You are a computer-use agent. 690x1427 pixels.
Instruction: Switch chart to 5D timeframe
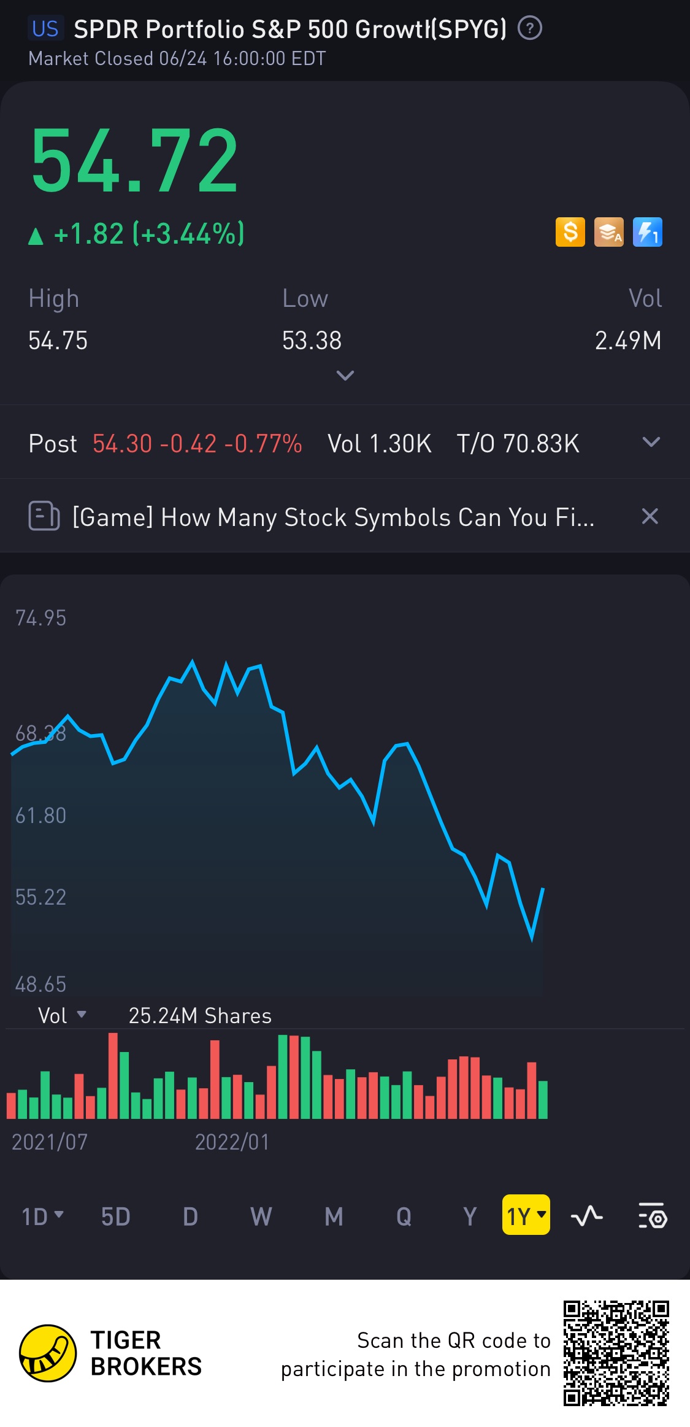[x=116, y=1216]
